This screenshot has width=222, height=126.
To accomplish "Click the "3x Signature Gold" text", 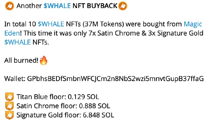I will [x=180, y=34].
